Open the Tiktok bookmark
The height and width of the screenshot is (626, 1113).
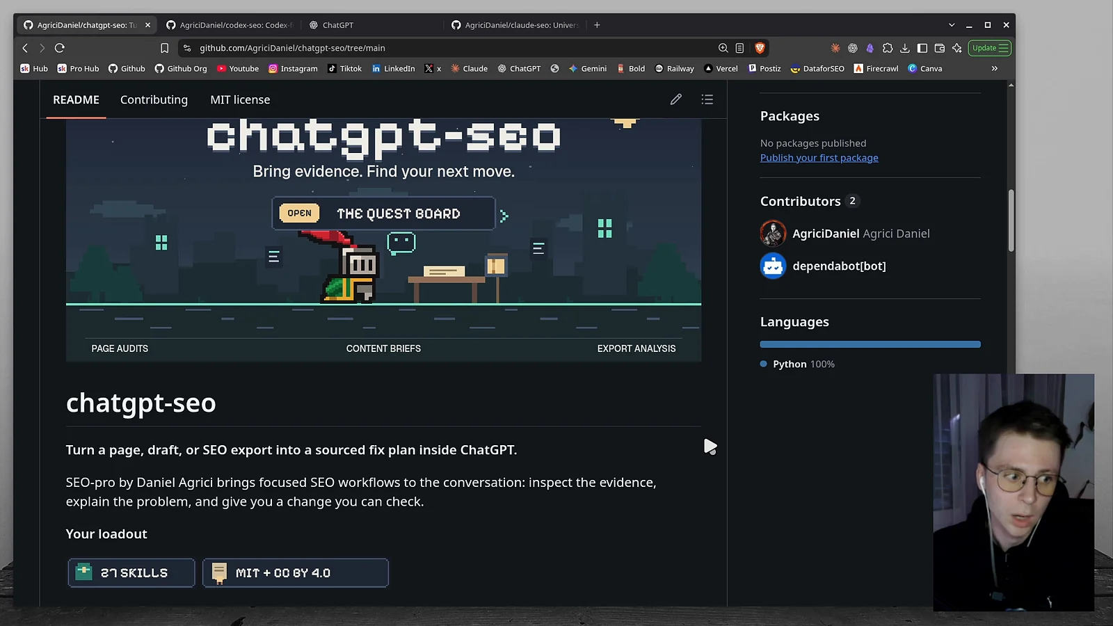(x=344, y=69)
